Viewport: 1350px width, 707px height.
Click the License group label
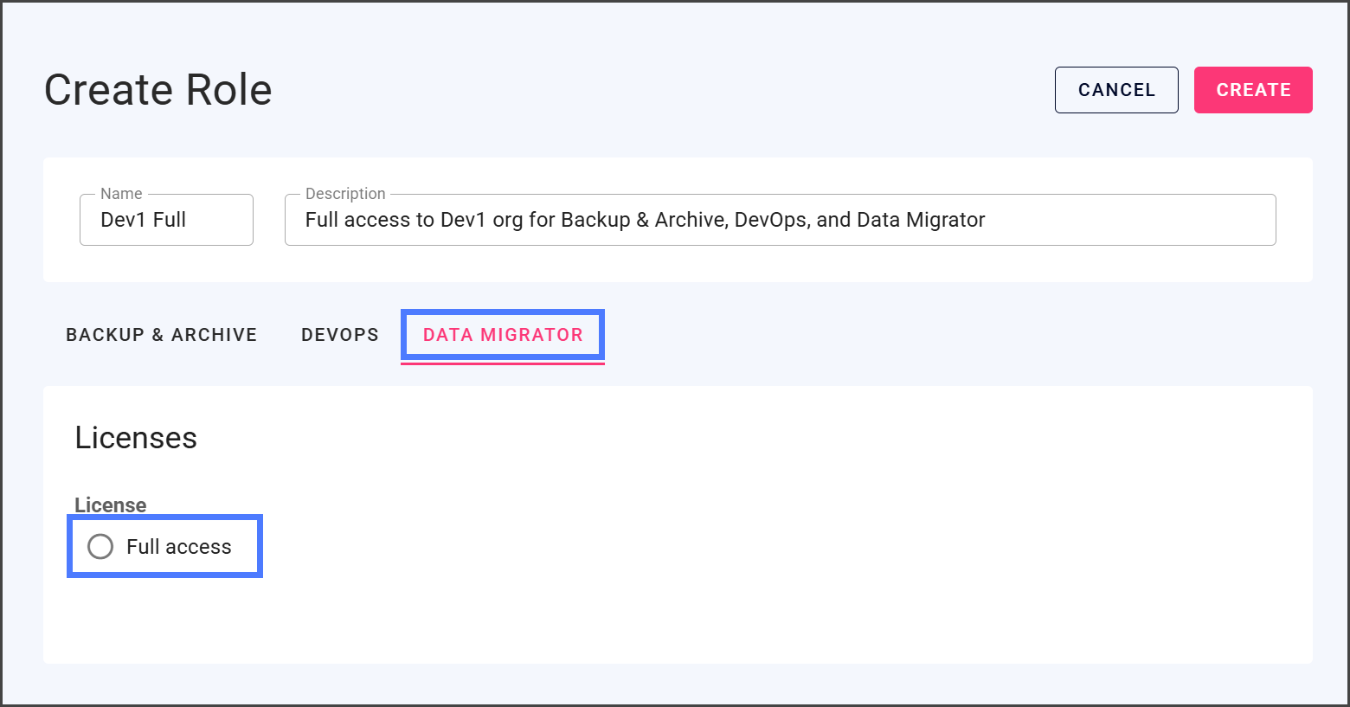tap(111, 505)
